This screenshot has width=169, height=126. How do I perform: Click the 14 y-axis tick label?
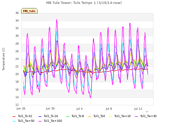click(x=17, y=97)
